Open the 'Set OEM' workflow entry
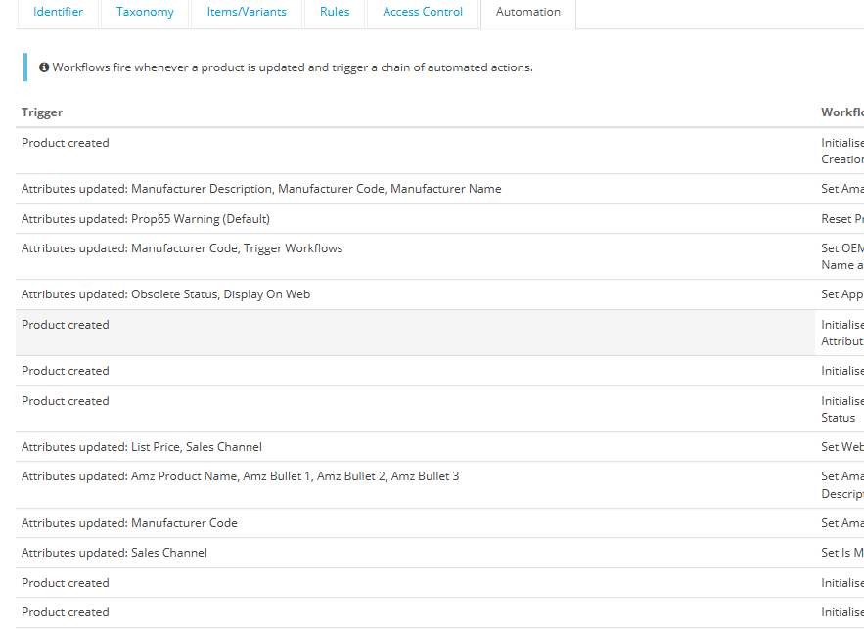864x629 pixels. [x=841, y=248]
